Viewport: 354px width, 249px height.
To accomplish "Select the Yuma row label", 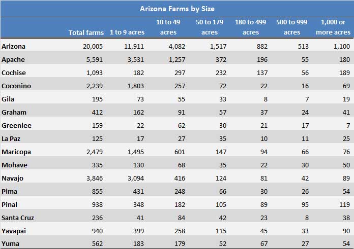I will [x=11, y=243].
